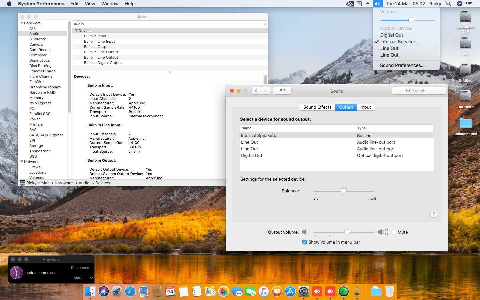Open the View menu
Viewport: 480px width, 300px height.
90,4
